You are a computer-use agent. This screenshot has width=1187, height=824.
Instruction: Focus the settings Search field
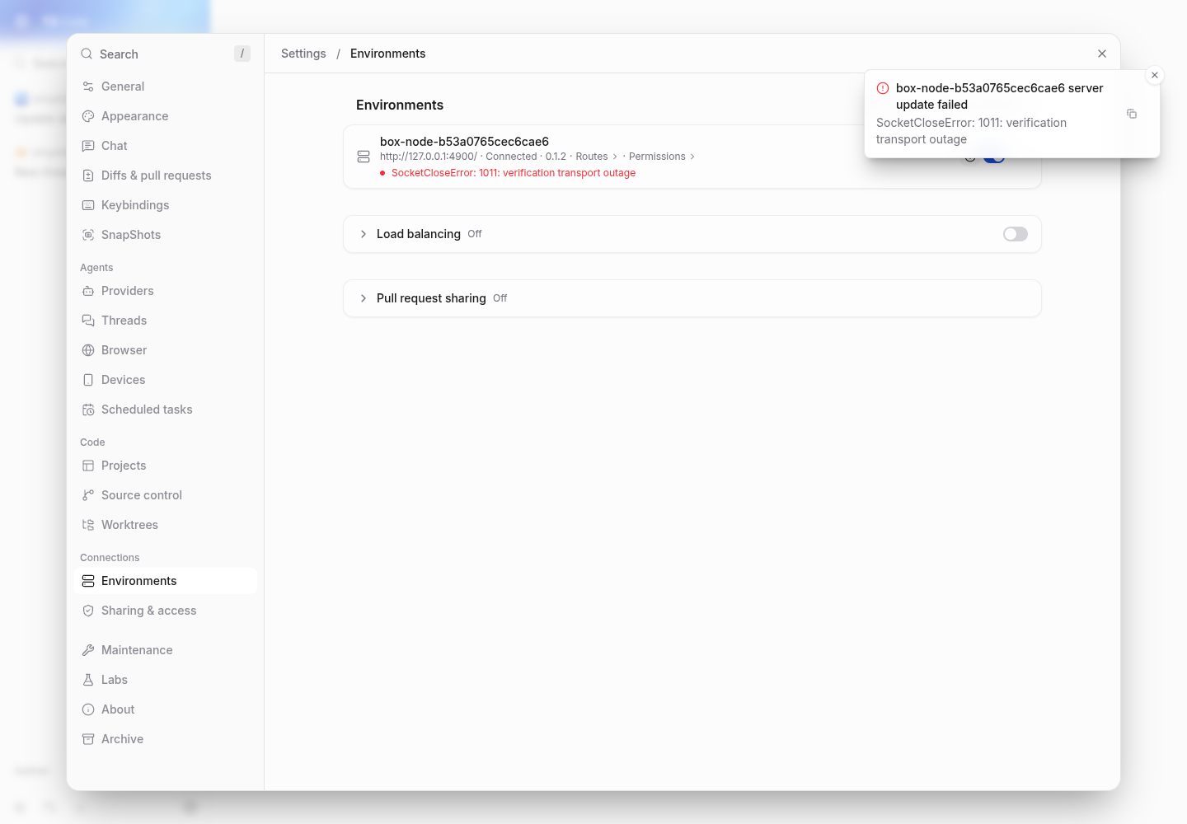165,54
